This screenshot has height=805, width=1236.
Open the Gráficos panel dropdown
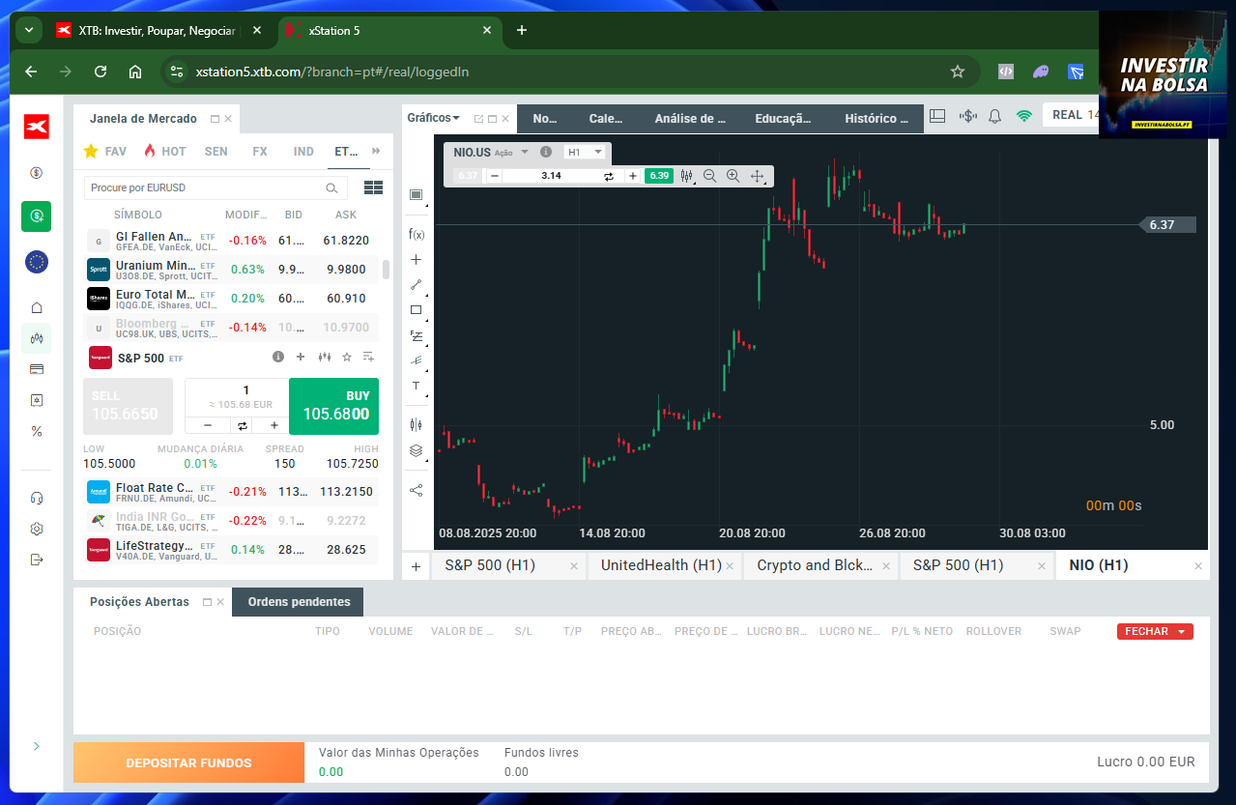tap(433, 118)
